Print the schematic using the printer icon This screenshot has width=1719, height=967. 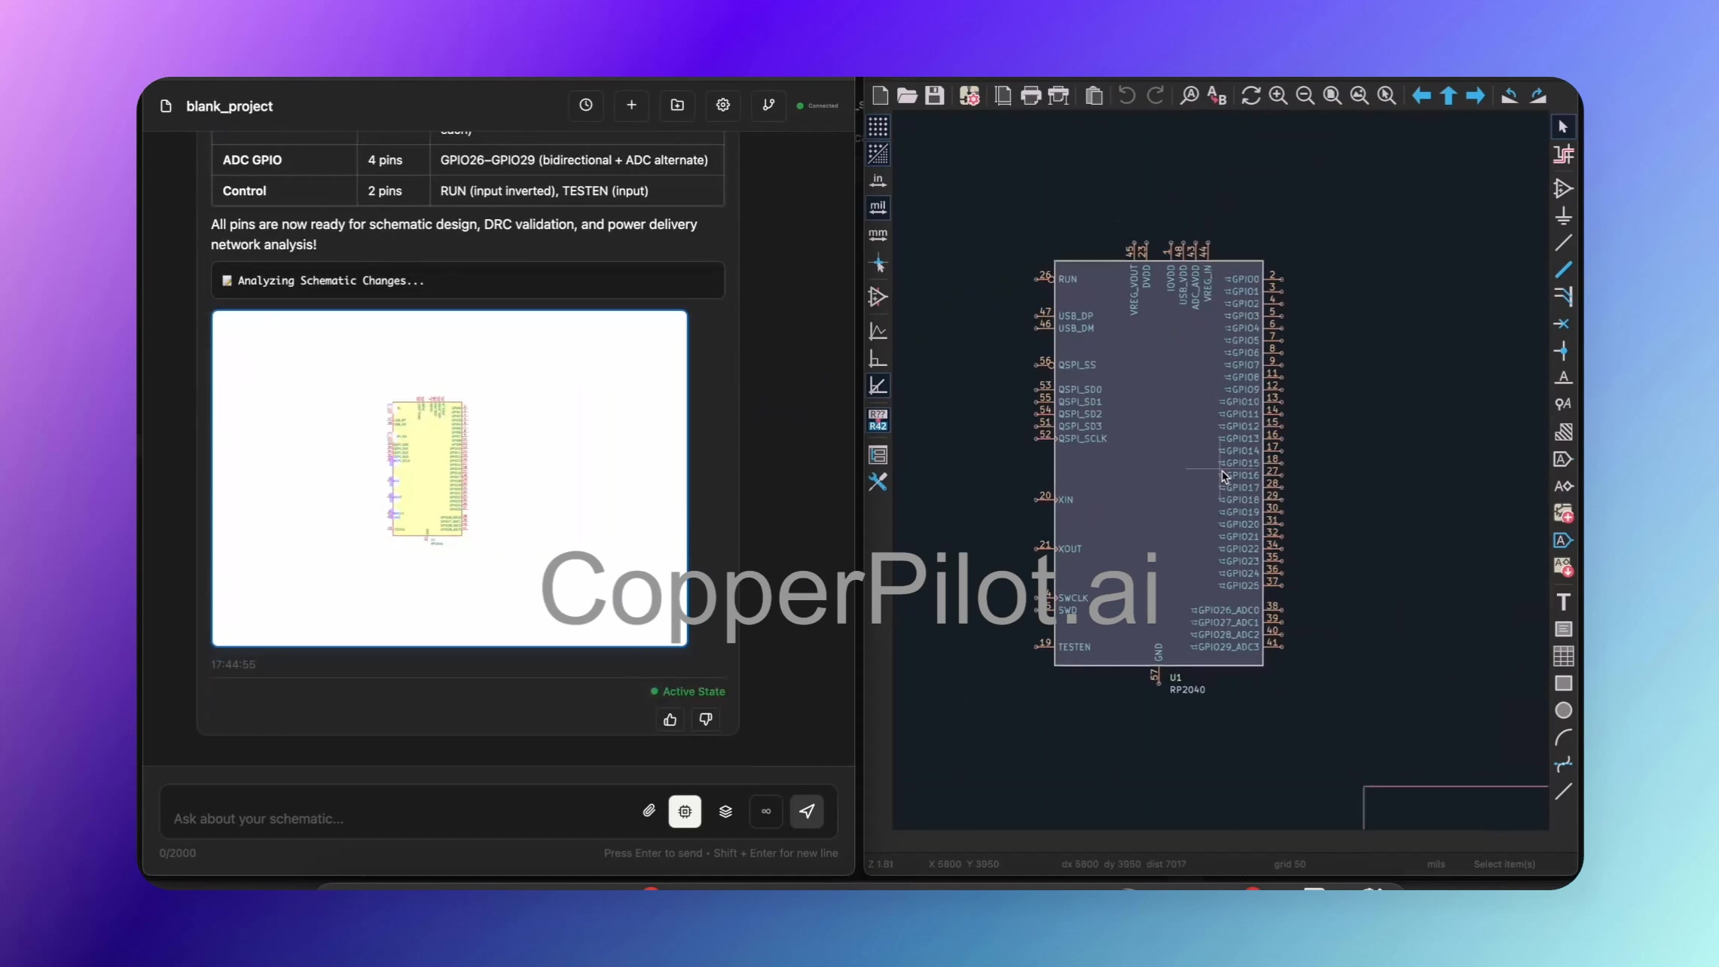(x=1030, y=96)
